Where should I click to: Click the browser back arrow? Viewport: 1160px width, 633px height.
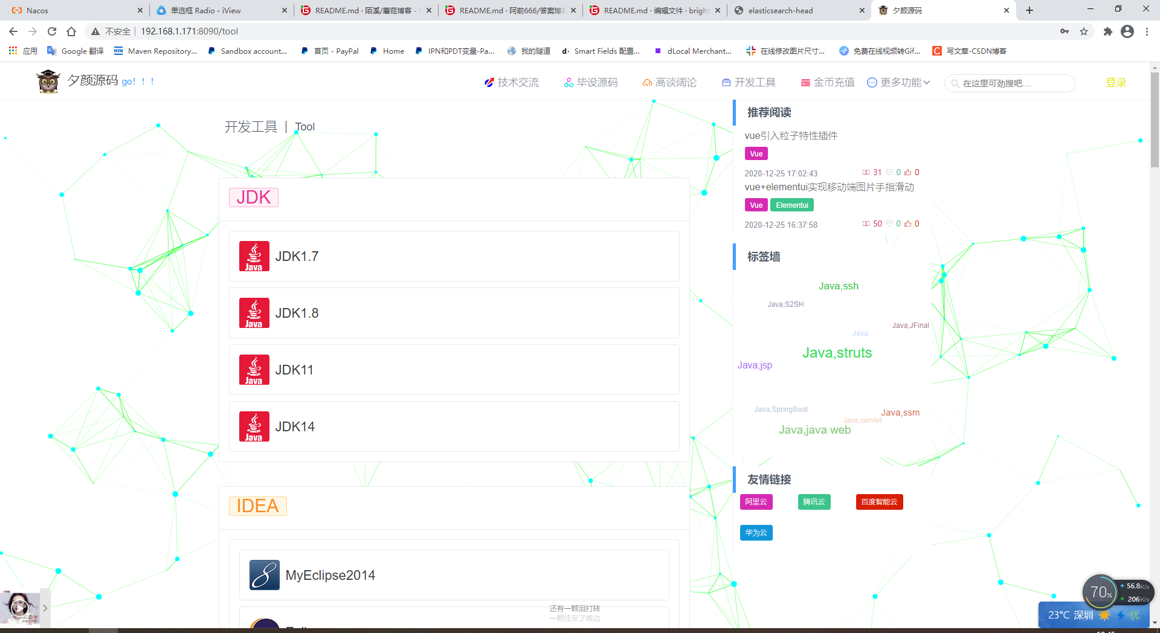pos(13,31)
